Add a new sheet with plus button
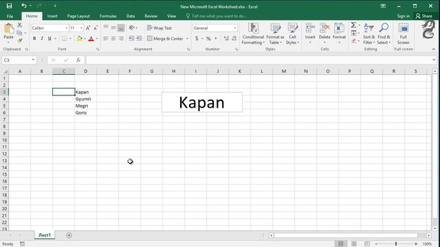Screen dimensions: 440x247 pos(69,235)
